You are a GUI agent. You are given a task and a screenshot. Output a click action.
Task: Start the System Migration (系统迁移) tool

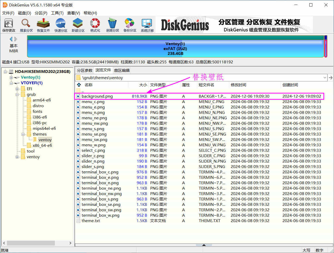point(147,25)
